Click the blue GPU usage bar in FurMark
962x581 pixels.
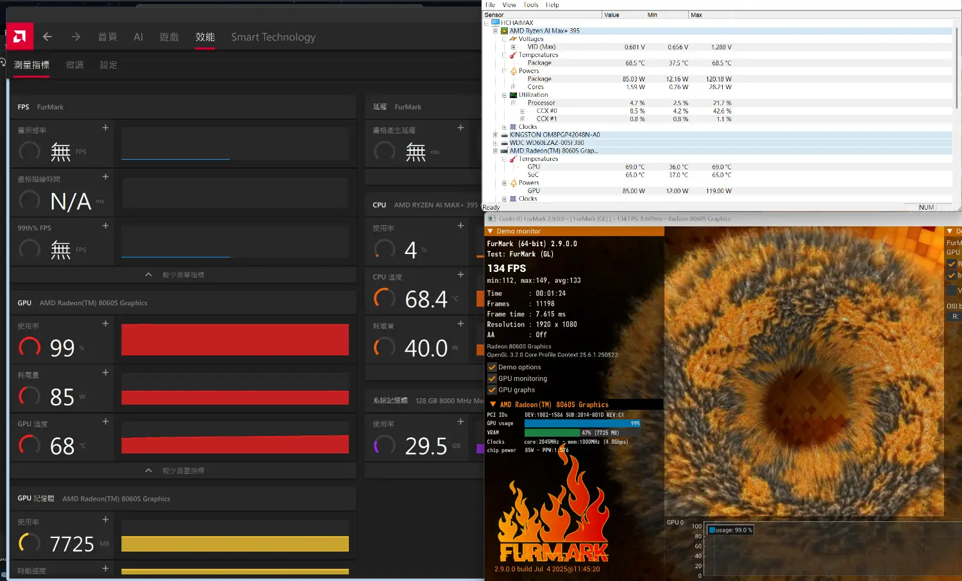[582, 423]
